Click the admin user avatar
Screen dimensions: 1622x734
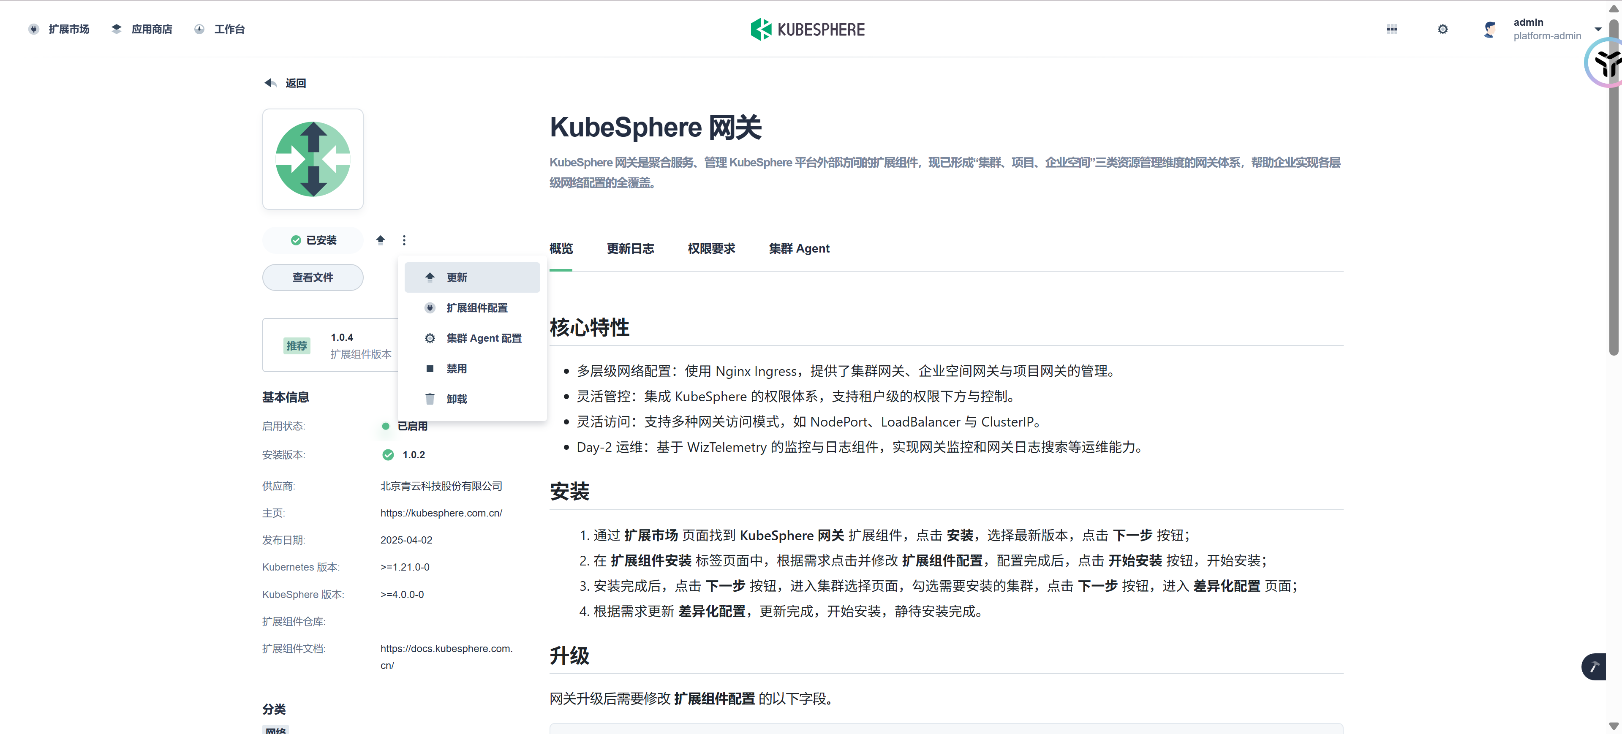point(1490,29)
